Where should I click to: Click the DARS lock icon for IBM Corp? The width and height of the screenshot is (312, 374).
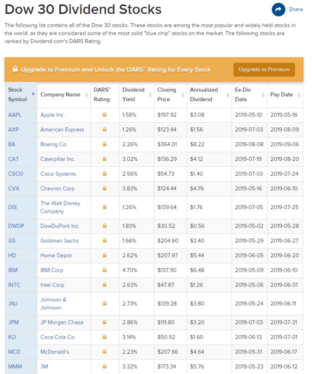pyautogui.click(x=105, y=270)
